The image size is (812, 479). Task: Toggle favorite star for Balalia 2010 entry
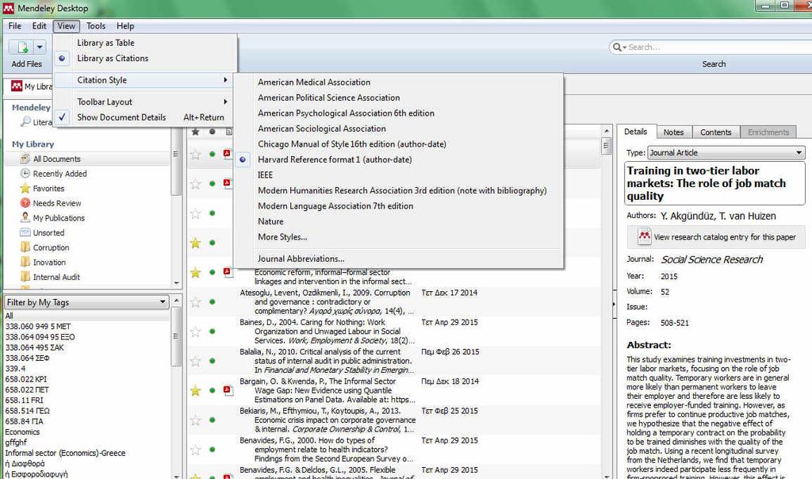[x=195, y=361]
